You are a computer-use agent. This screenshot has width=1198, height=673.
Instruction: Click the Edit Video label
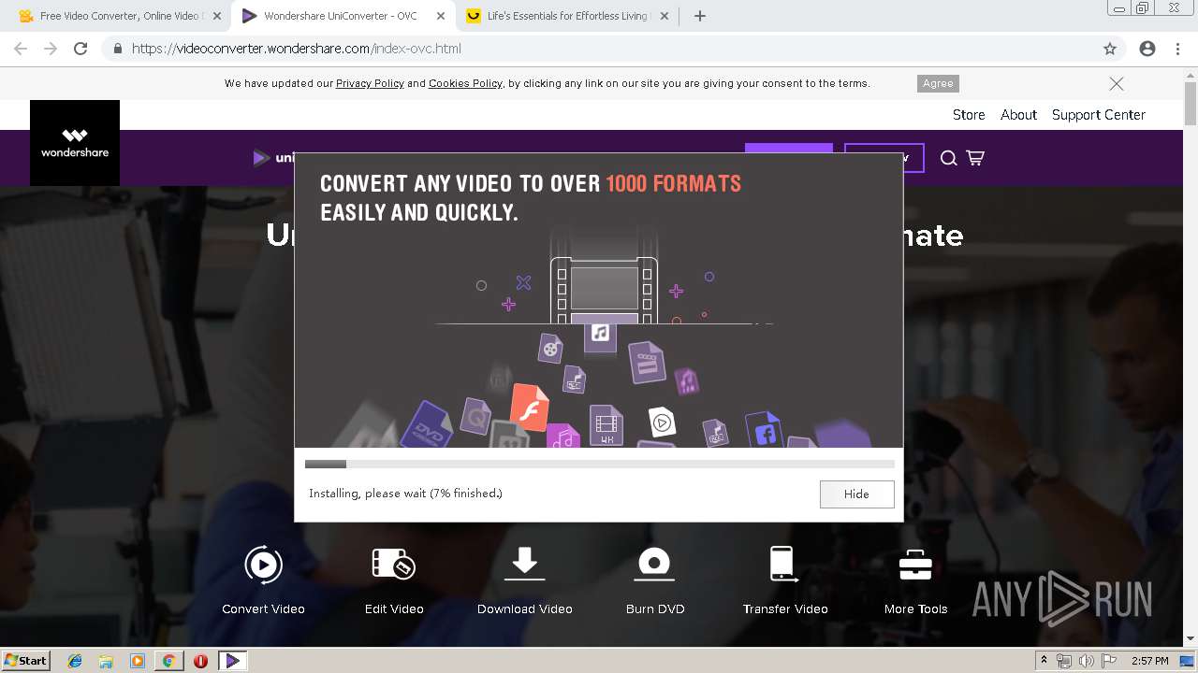(394, 609)
